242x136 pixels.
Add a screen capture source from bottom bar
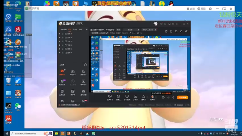pos(110,97)
